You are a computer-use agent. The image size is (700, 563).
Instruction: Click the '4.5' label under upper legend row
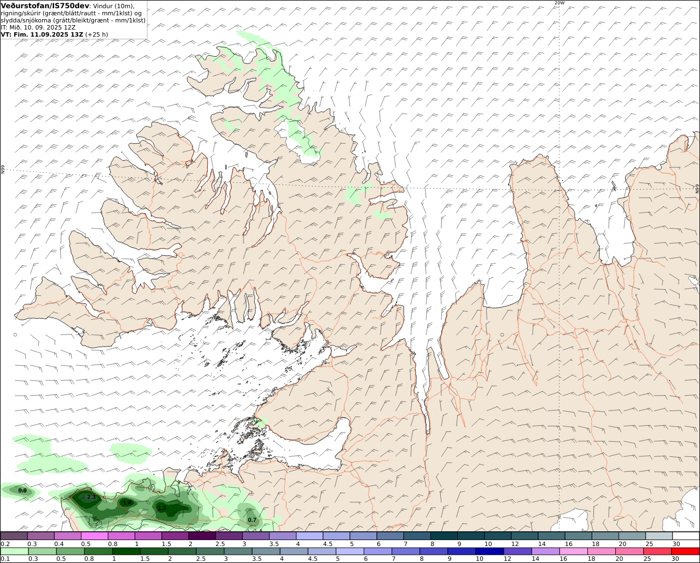[x=328, y=544]
